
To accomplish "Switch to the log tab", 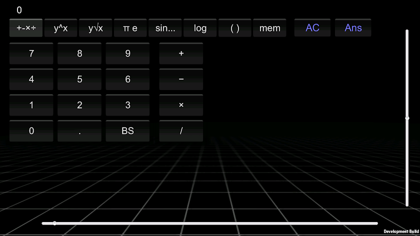I will pos(200,28).
